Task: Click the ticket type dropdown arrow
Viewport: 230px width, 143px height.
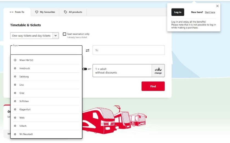Action: pyautogui.click(x=56, y=36)
